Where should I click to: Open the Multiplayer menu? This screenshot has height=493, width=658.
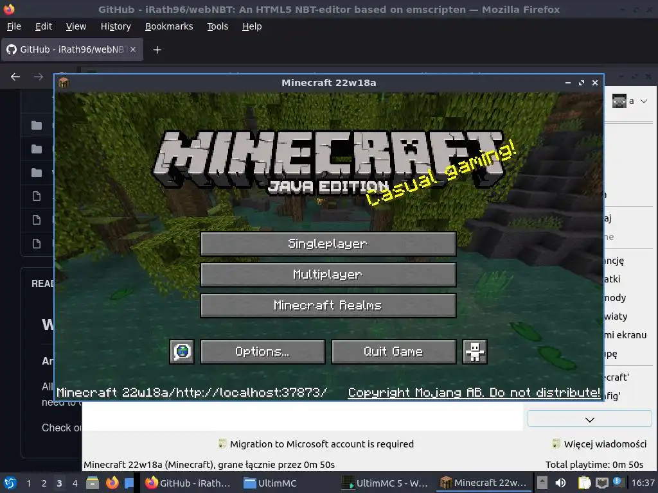coord(328,275)
